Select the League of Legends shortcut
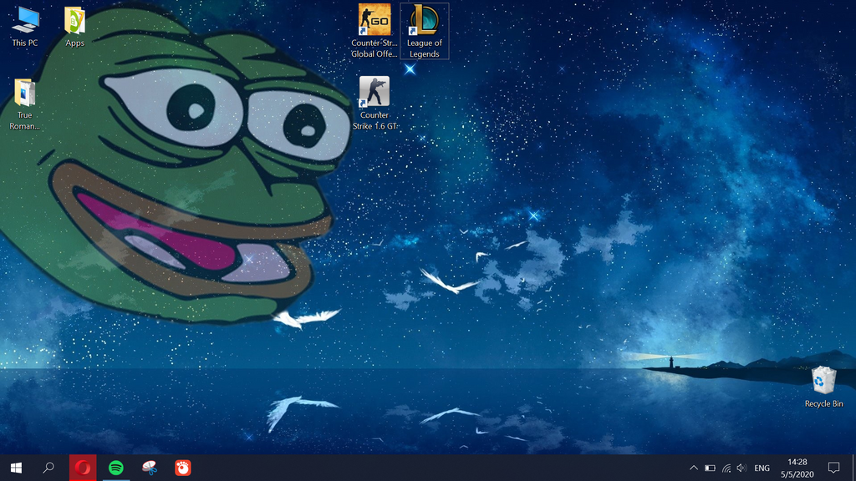The width and height of the screenshot is (856, 481). 424,31
